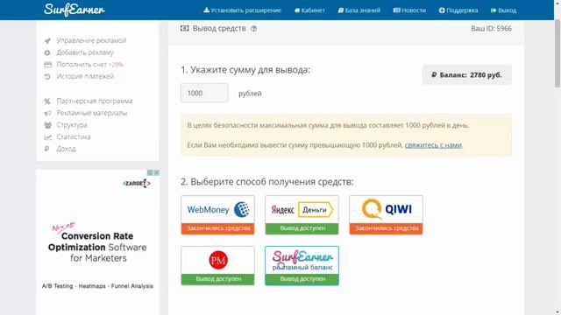
Task: Click the ruble icon for Доход
Action: [x=46, y=149]
